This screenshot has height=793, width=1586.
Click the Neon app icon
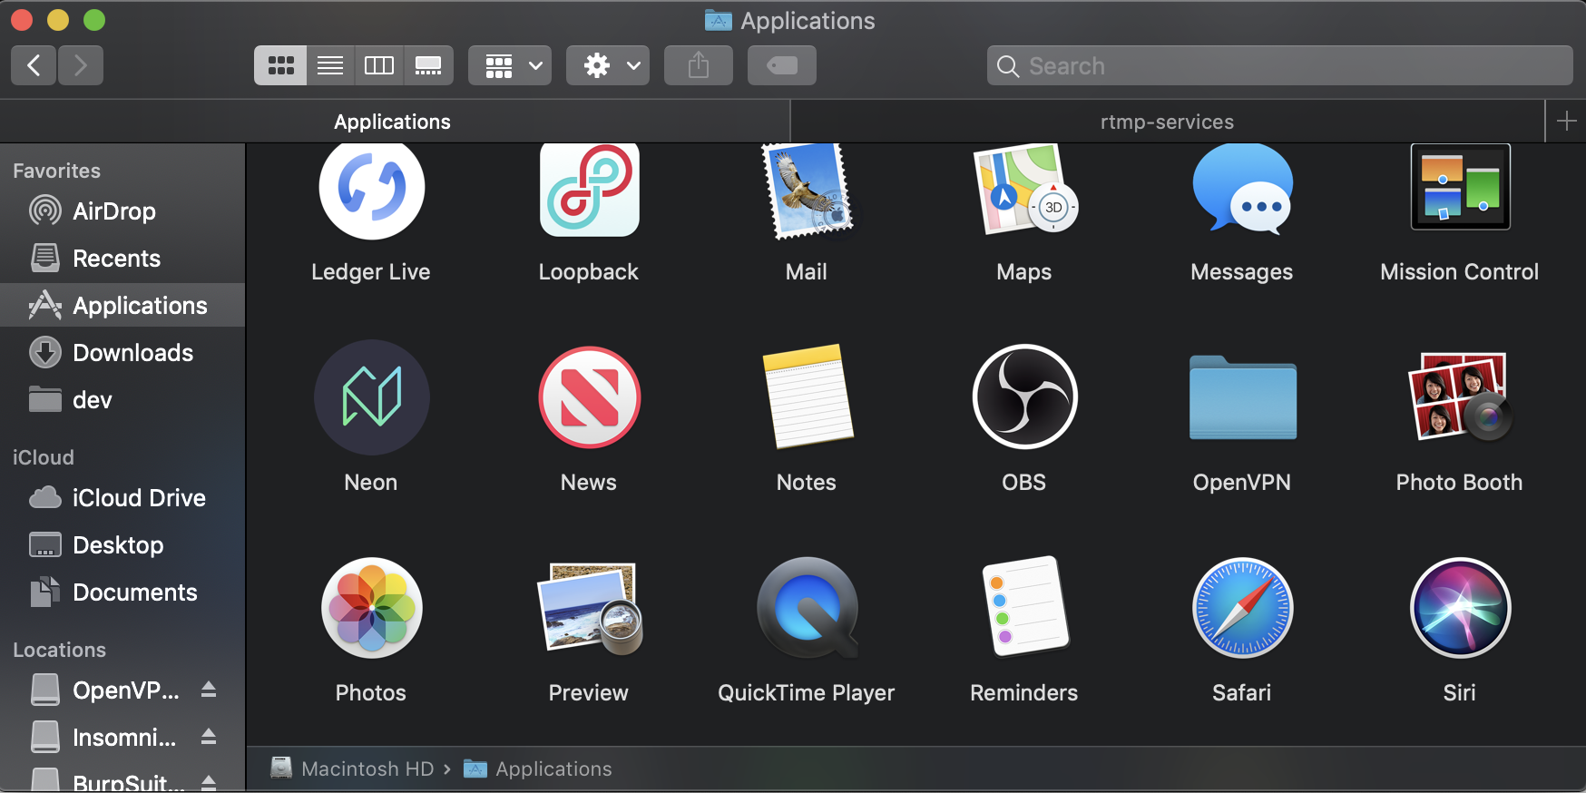pos(371,396)
